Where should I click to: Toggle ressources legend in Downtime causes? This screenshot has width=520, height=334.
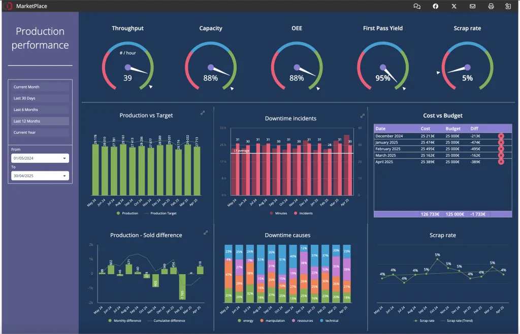(x=303, y=320)
